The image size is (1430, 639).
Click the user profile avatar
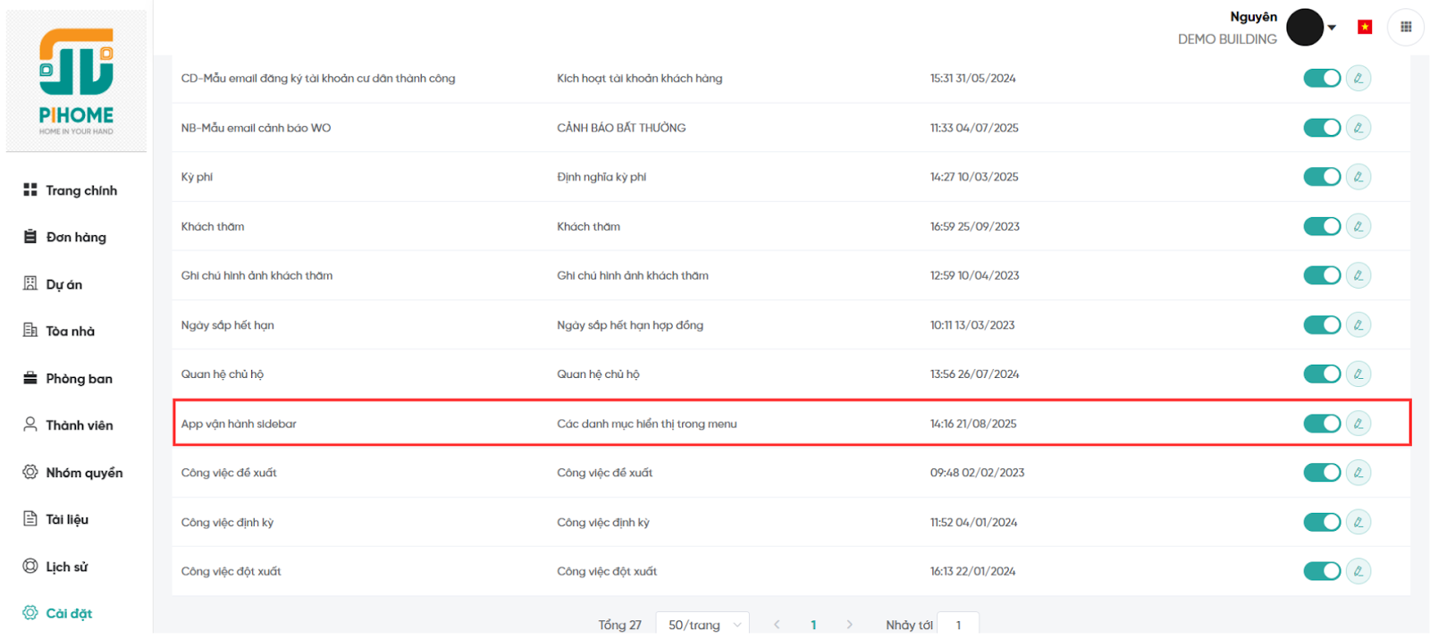1304,28
